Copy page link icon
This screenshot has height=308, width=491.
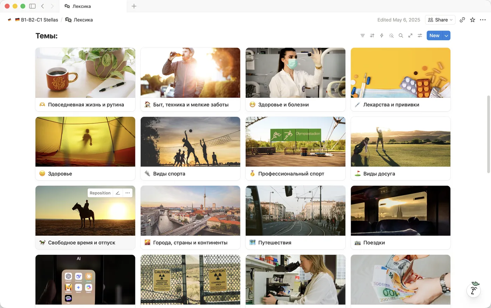462,20
